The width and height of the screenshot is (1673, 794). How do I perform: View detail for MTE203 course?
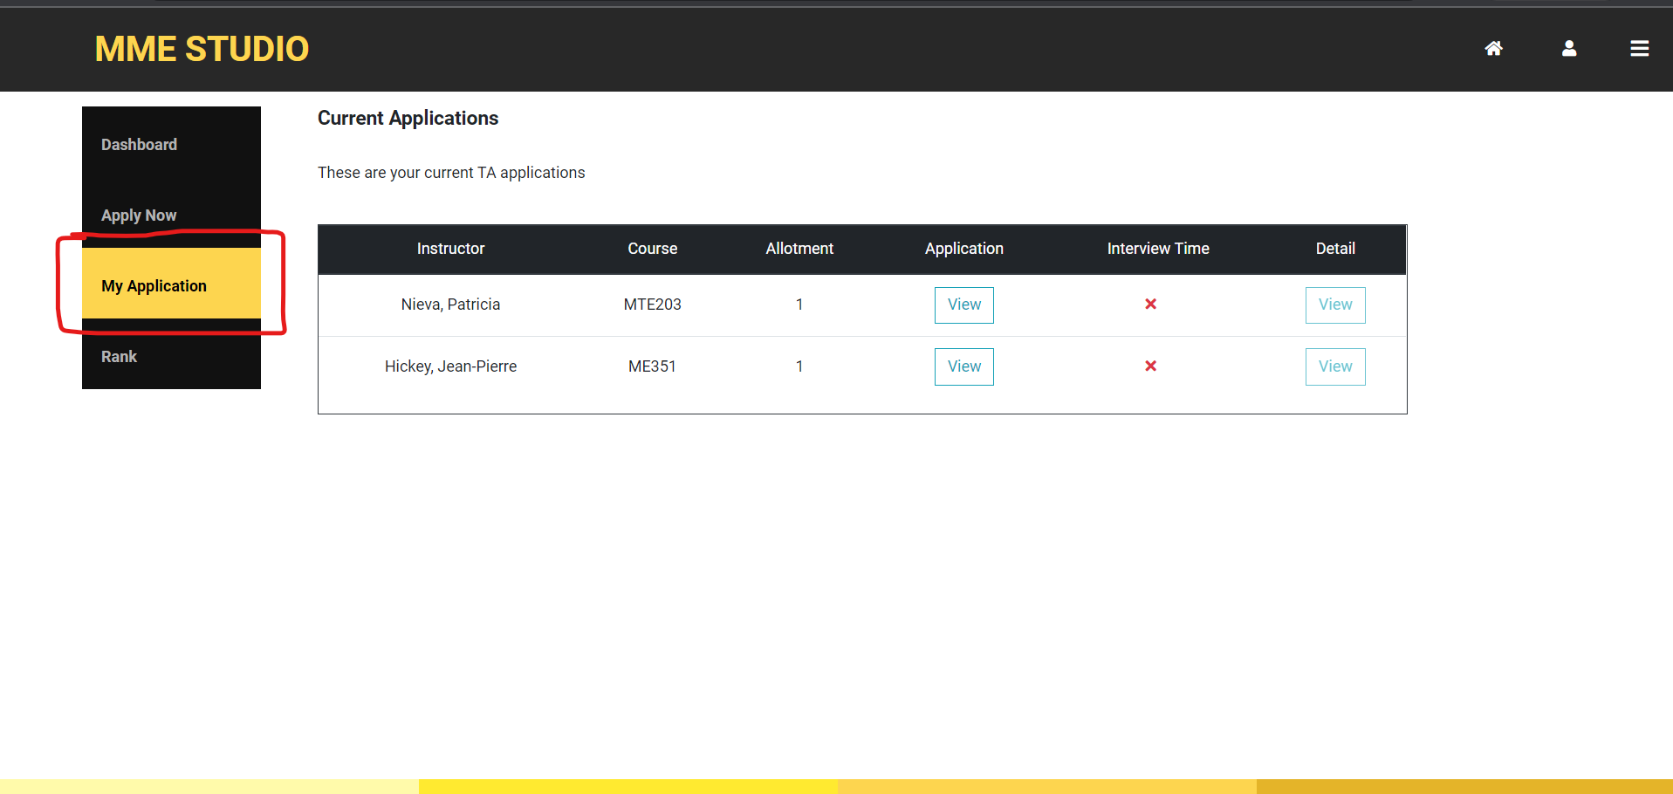pos(1334,305)
